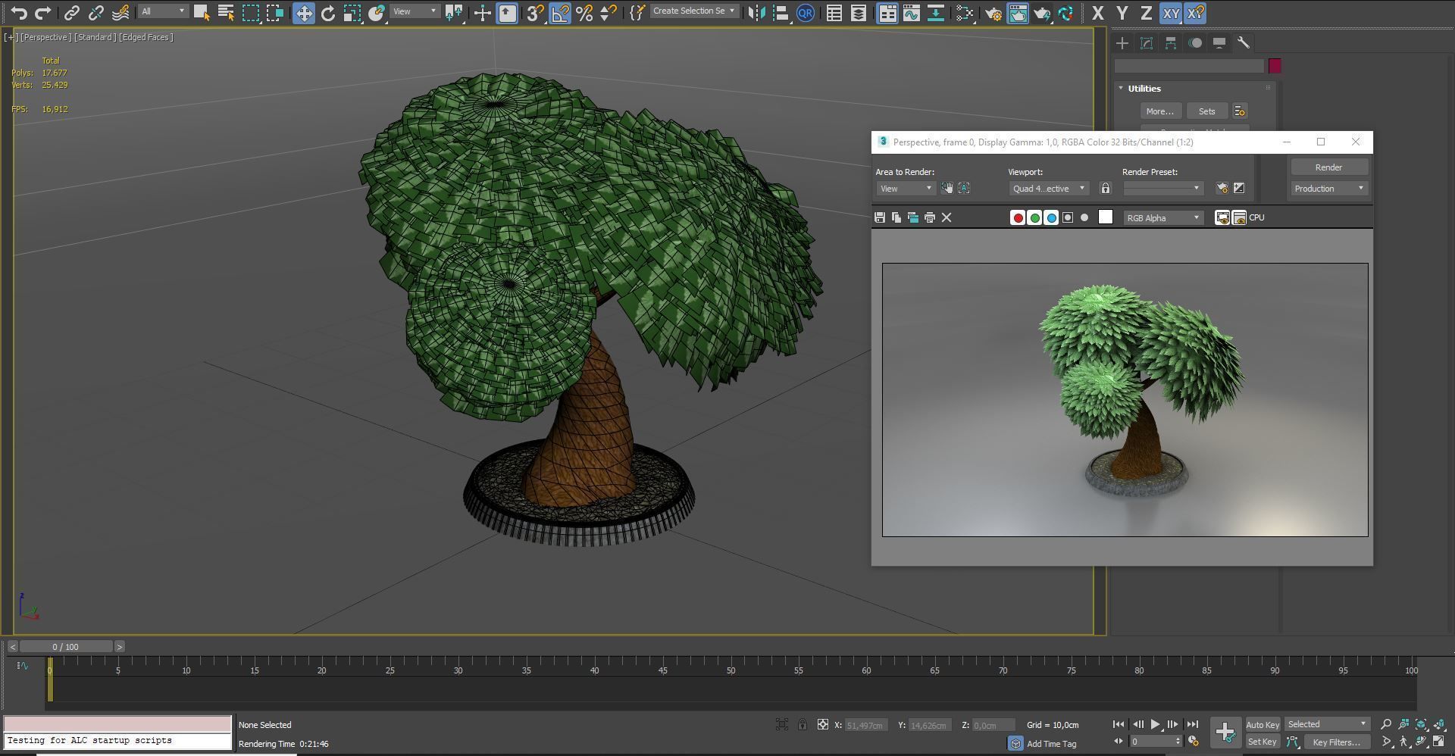
Task: Click the Align tool icon
Action: 780,13
